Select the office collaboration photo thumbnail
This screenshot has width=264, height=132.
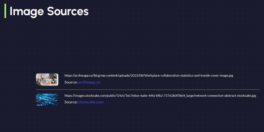[x=47, y=79]
